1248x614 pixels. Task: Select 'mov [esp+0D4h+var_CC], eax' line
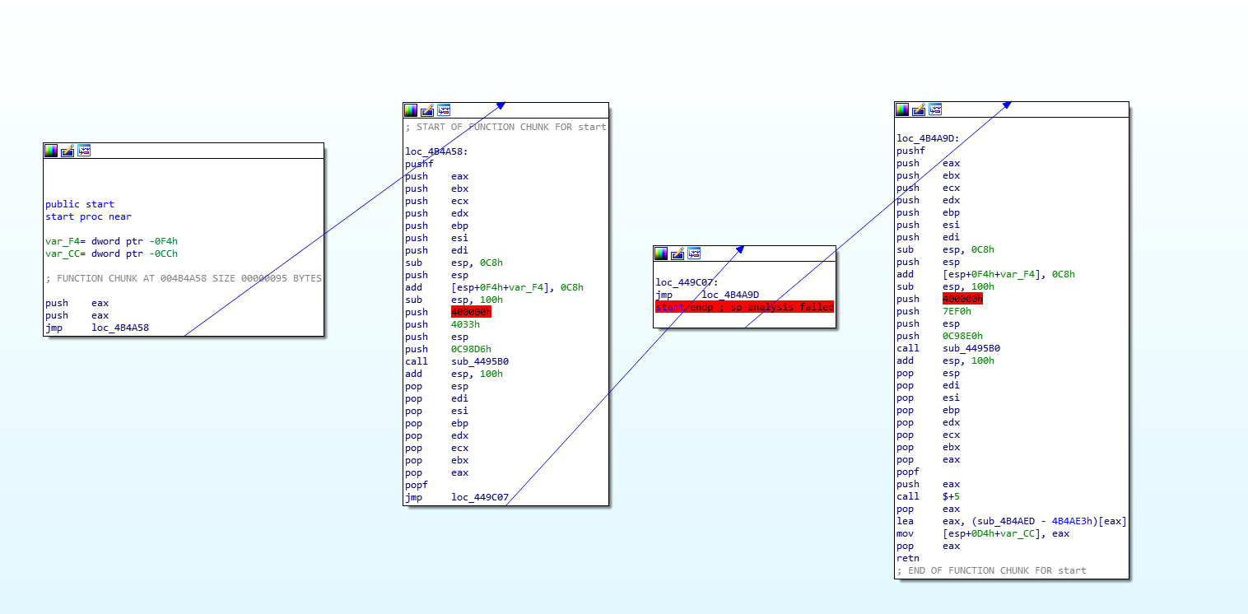coord(983,533)
